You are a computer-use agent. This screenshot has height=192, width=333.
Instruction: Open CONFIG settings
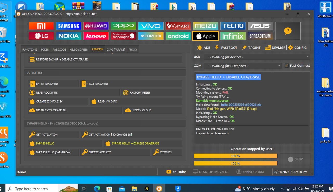pyautogui.click(x=297, y=48)
